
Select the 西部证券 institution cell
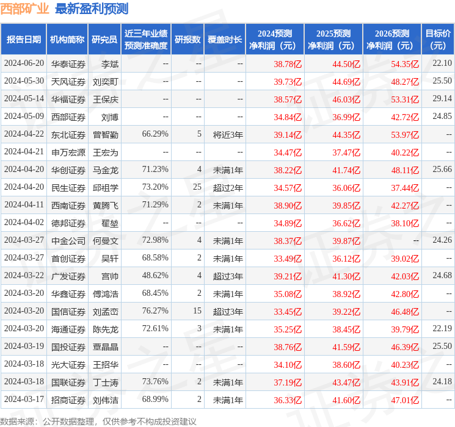point(68,117)
